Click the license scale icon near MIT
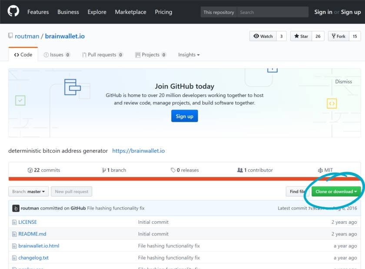This screenshot has height=269, width=365. click(320, 170)
